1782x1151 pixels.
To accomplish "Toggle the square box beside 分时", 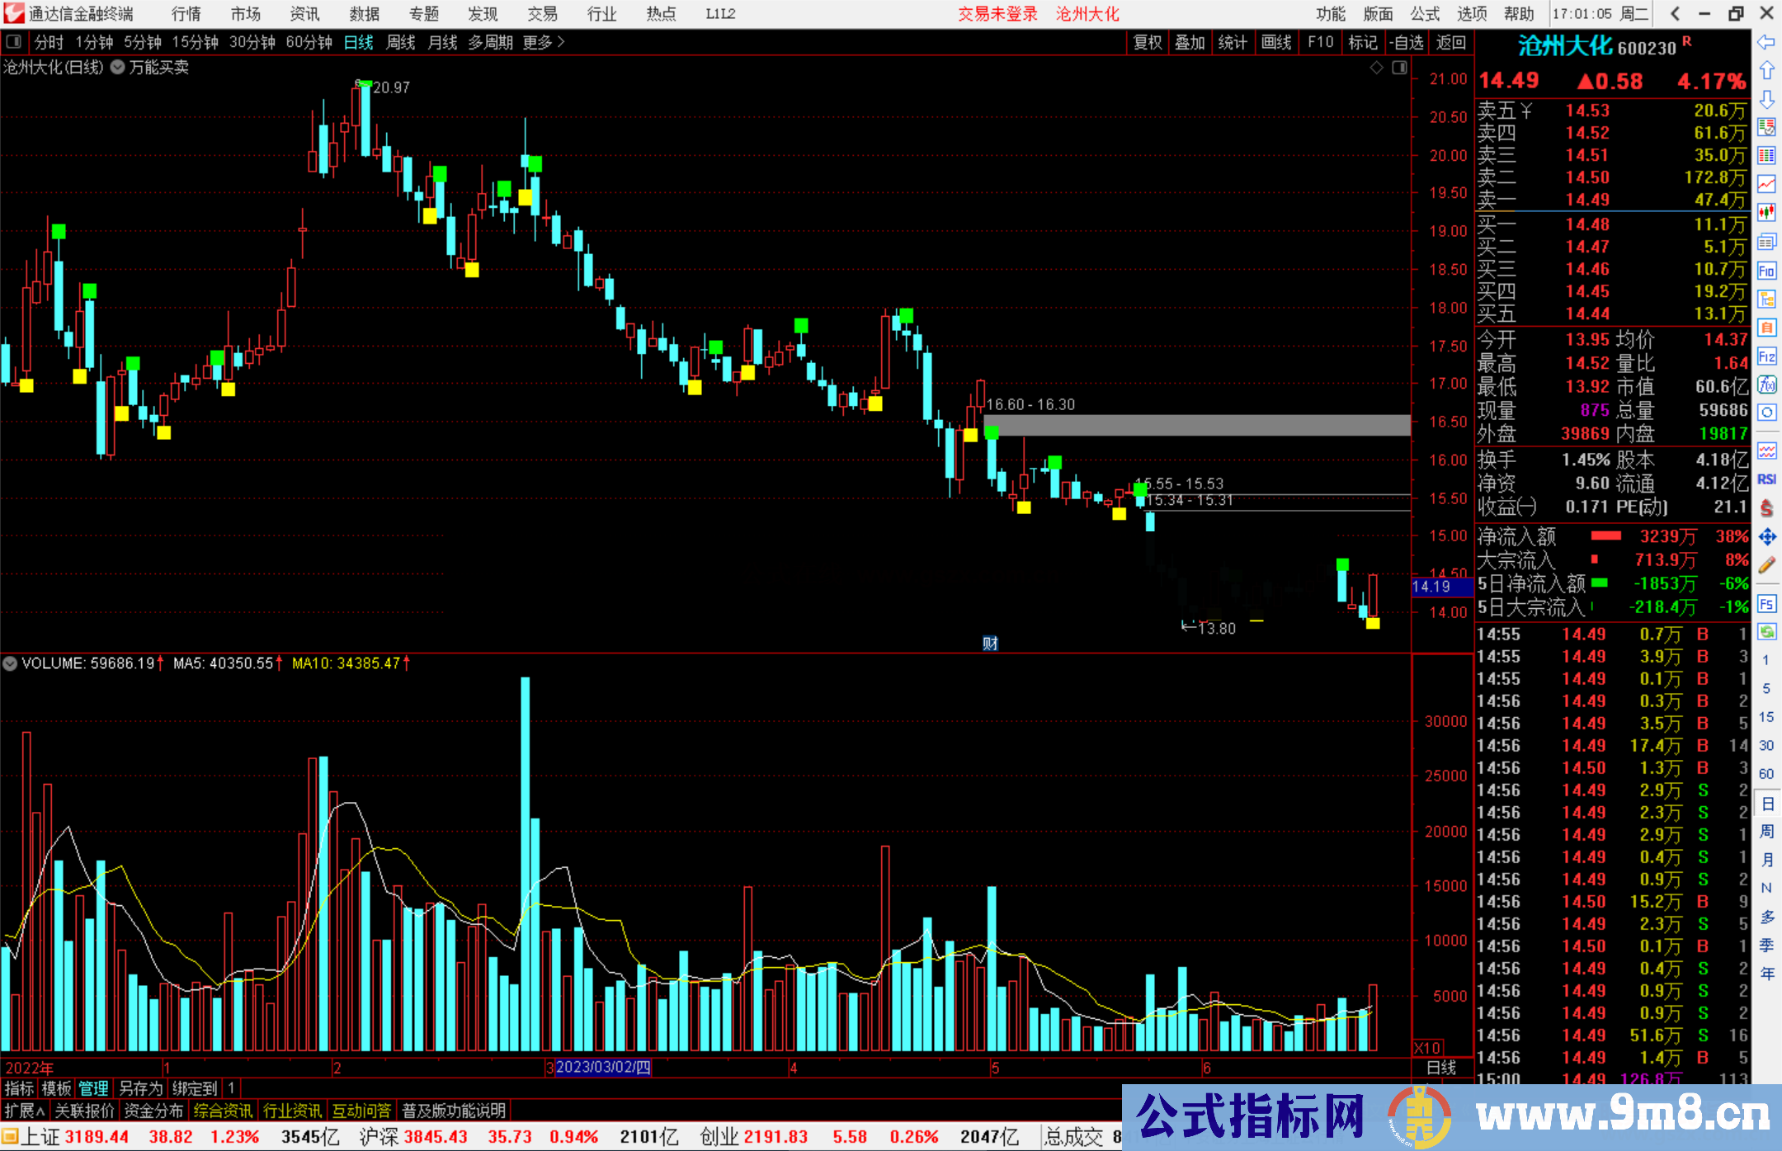I will point(14,42).
